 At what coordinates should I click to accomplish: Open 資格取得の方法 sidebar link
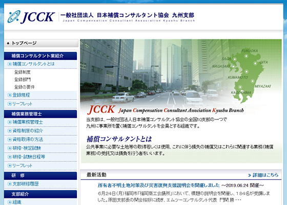(x=28, y=139)
